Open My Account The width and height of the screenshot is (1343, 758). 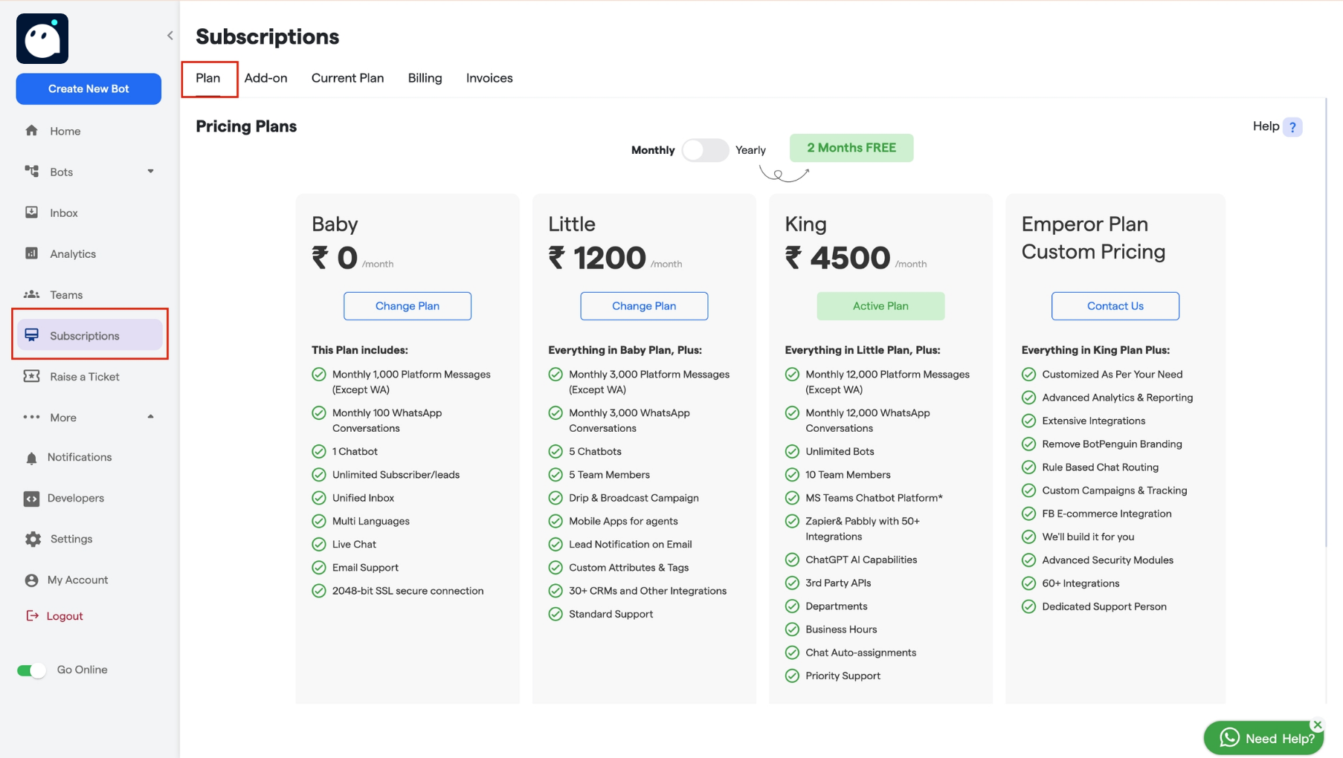pos(77,580)
